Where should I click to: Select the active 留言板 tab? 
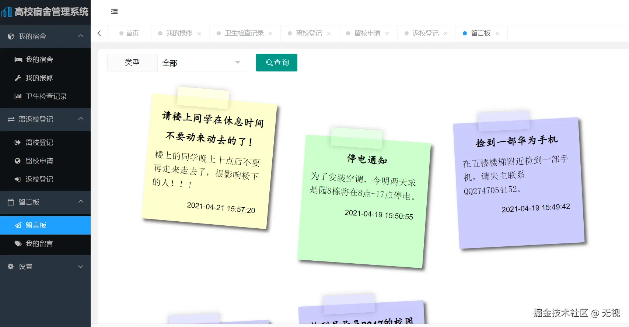coord(481,33)
